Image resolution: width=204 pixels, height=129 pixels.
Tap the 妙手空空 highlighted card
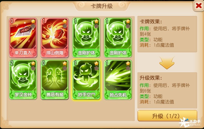(86, 80)
